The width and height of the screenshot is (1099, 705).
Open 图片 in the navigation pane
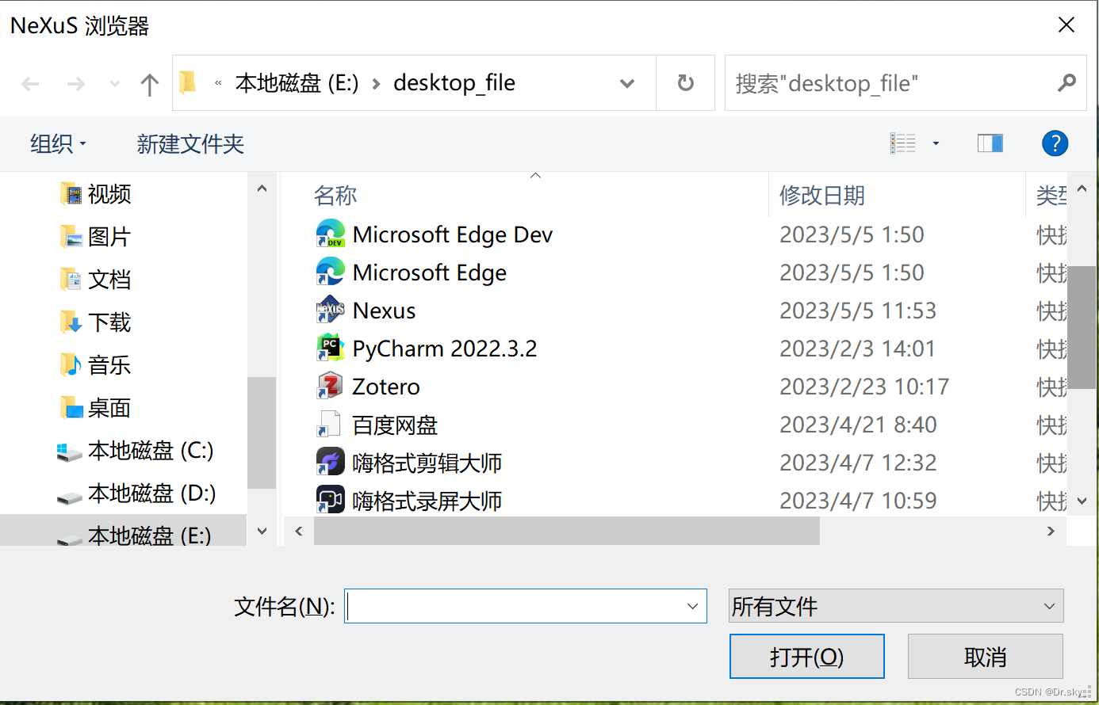point(96,237)
